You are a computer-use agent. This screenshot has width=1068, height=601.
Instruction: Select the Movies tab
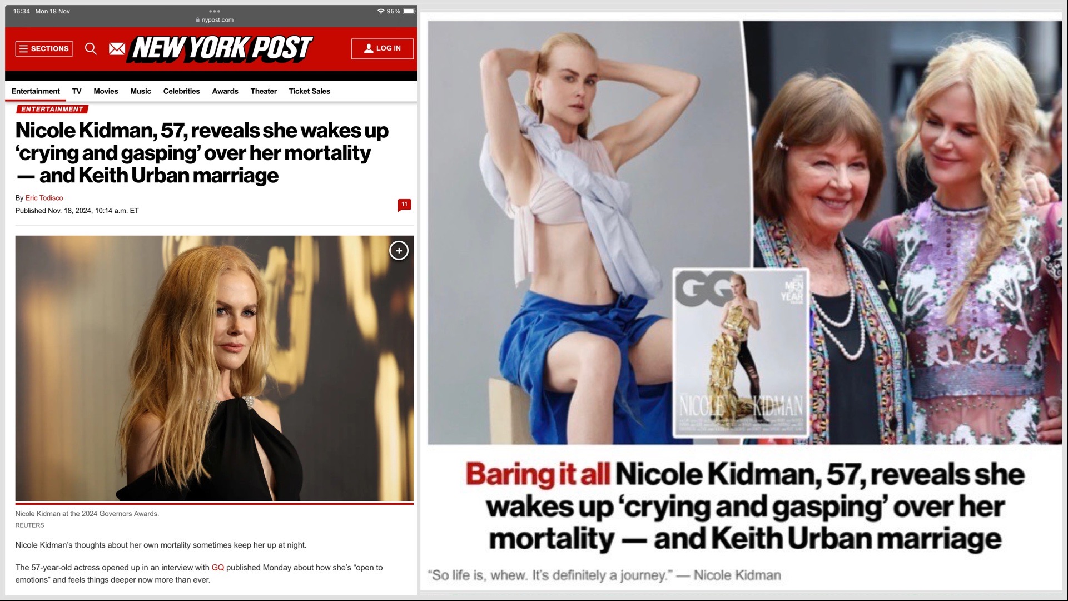point(106,91)
